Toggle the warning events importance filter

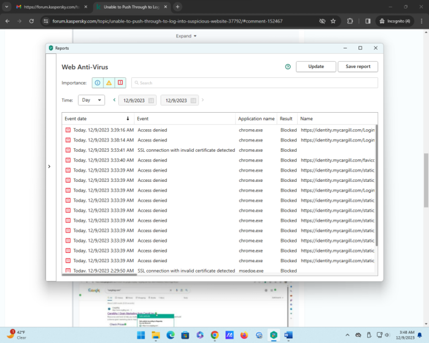[109, 83]
